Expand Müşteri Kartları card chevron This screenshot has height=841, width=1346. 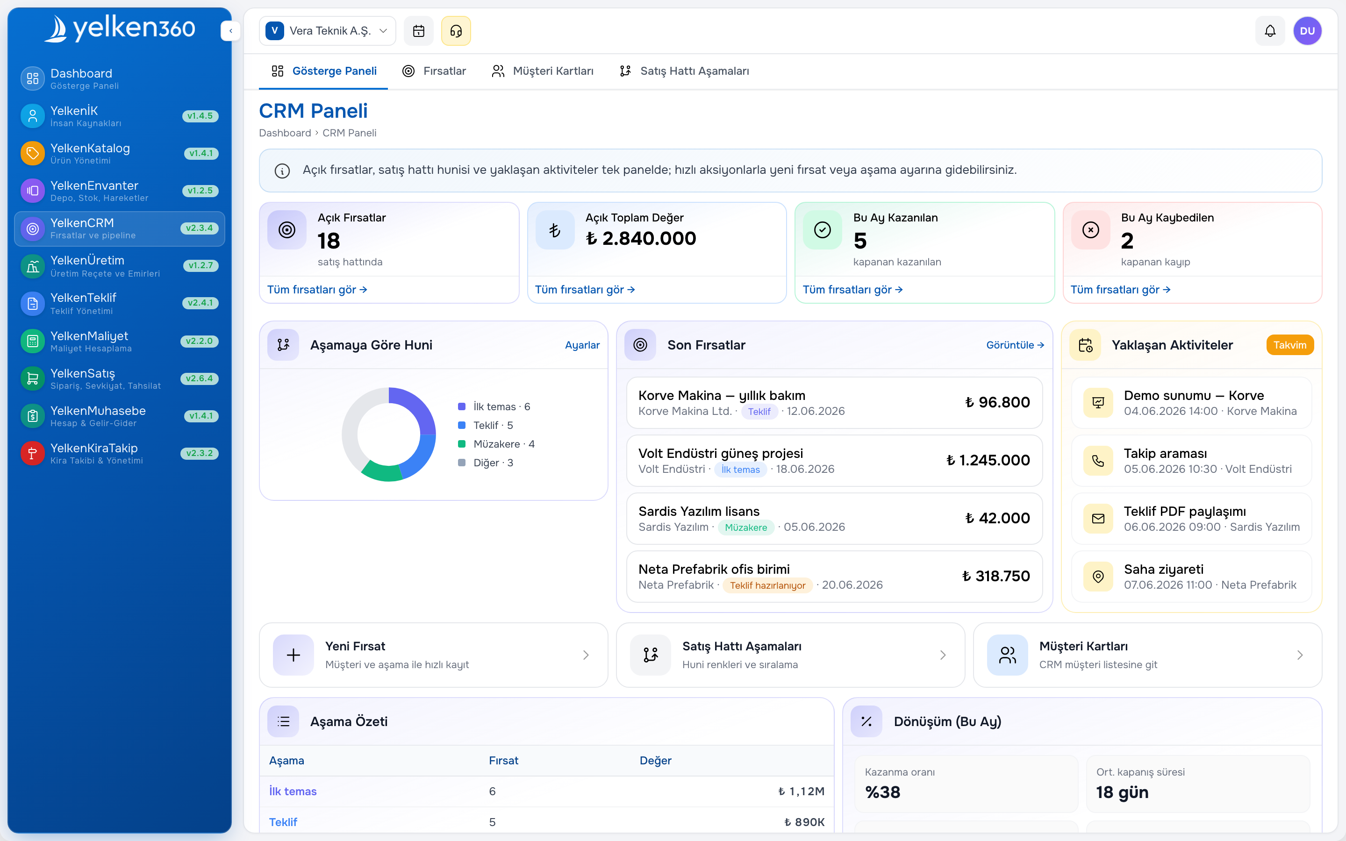[1300, 655]
